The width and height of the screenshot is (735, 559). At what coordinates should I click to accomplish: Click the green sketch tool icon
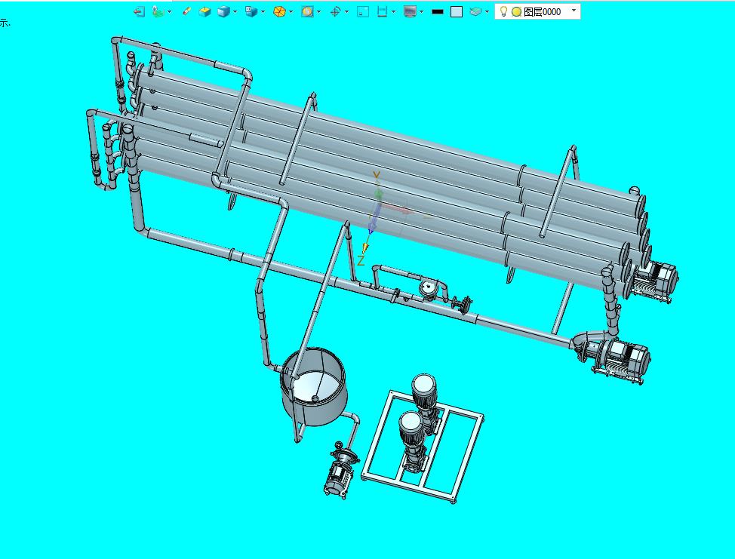point(158,12)
